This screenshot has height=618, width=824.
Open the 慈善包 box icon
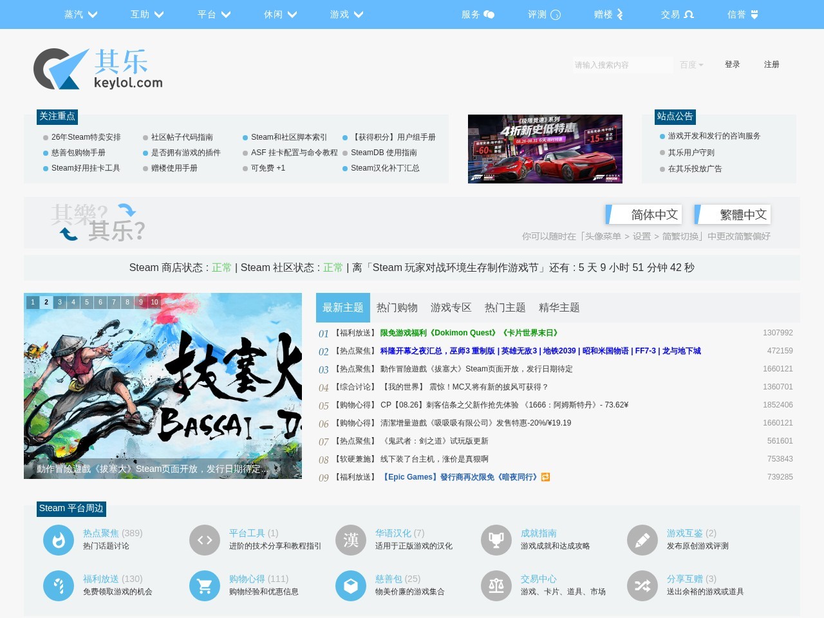351,586
